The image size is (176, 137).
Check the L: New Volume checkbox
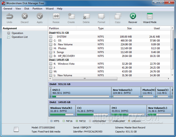(x=51, y=75)
